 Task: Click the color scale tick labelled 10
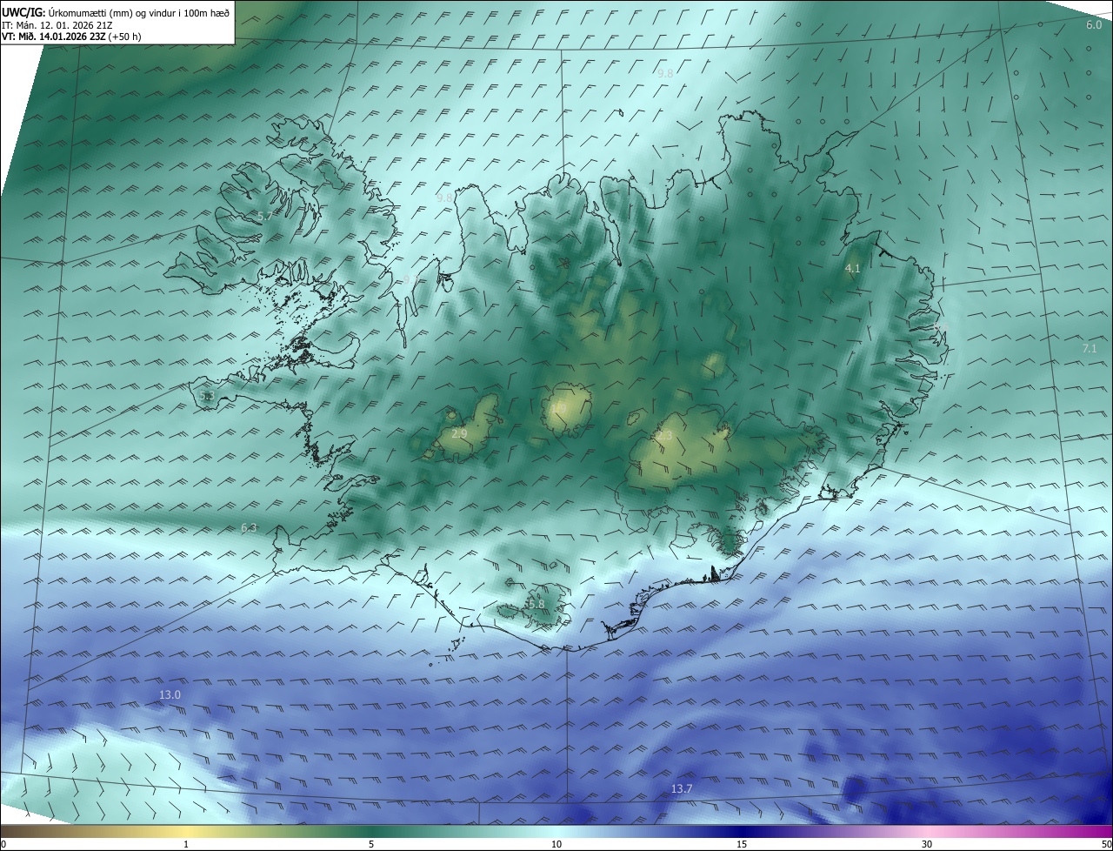tap(556, 844)
